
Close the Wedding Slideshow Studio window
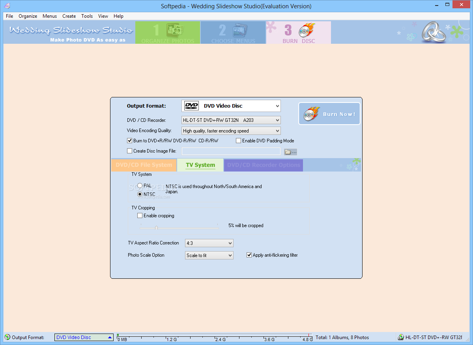pos(462,4)
